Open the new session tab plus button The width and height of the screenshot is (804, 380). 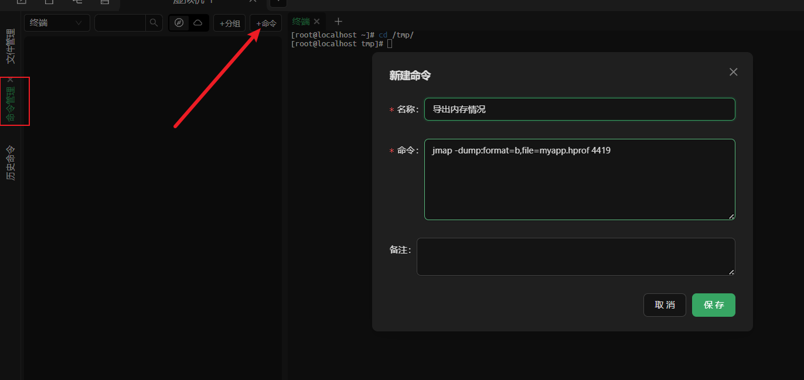338,21
